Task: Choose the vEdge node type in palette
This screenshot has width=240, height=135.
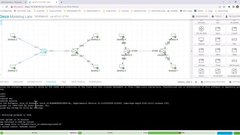Action: click(234, 51)
